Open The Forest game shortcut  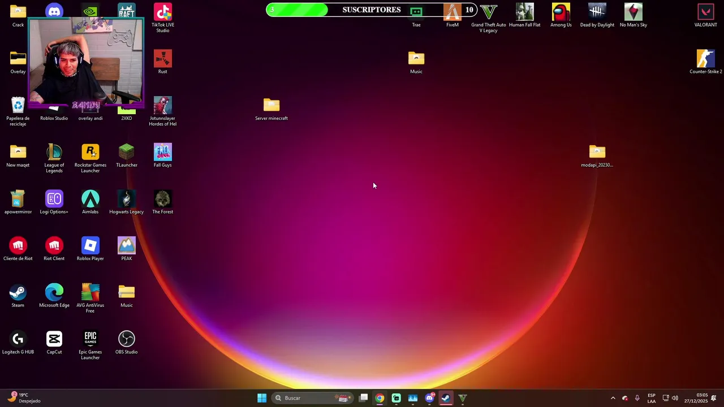[163, 202]
